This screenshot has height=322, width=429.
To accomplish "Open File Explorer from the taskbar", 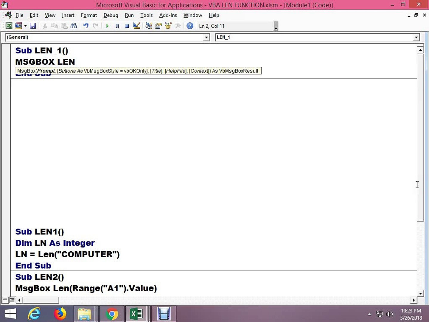I will pos(84,314).
